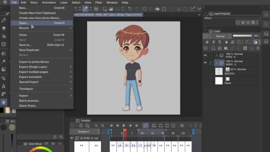The height and width of the screenshot is (152, 270).
Task: Click the lock layer icon
Action: 226,42
